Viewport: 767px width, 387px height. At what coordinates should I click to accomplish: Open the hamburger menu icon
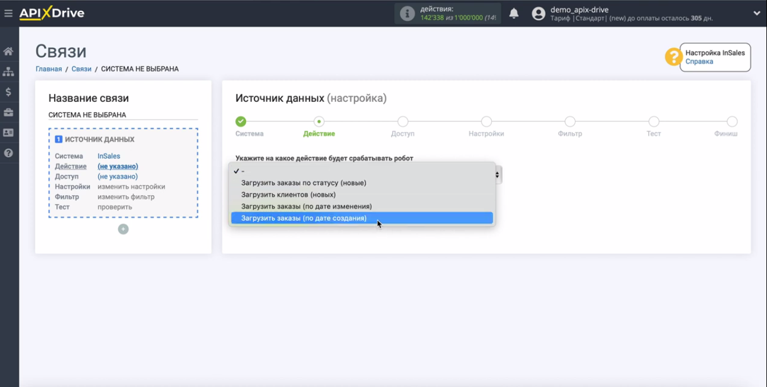8,13
